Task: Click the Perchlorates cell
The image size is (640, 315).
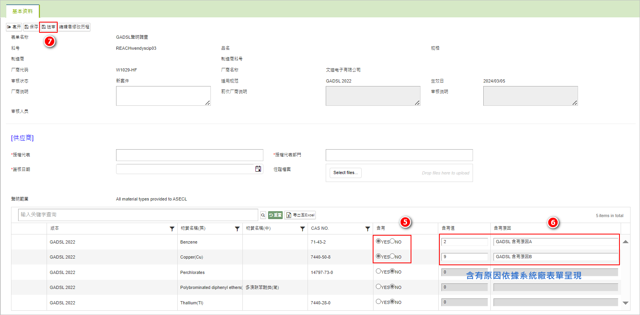Action: [x=192, y=272]
